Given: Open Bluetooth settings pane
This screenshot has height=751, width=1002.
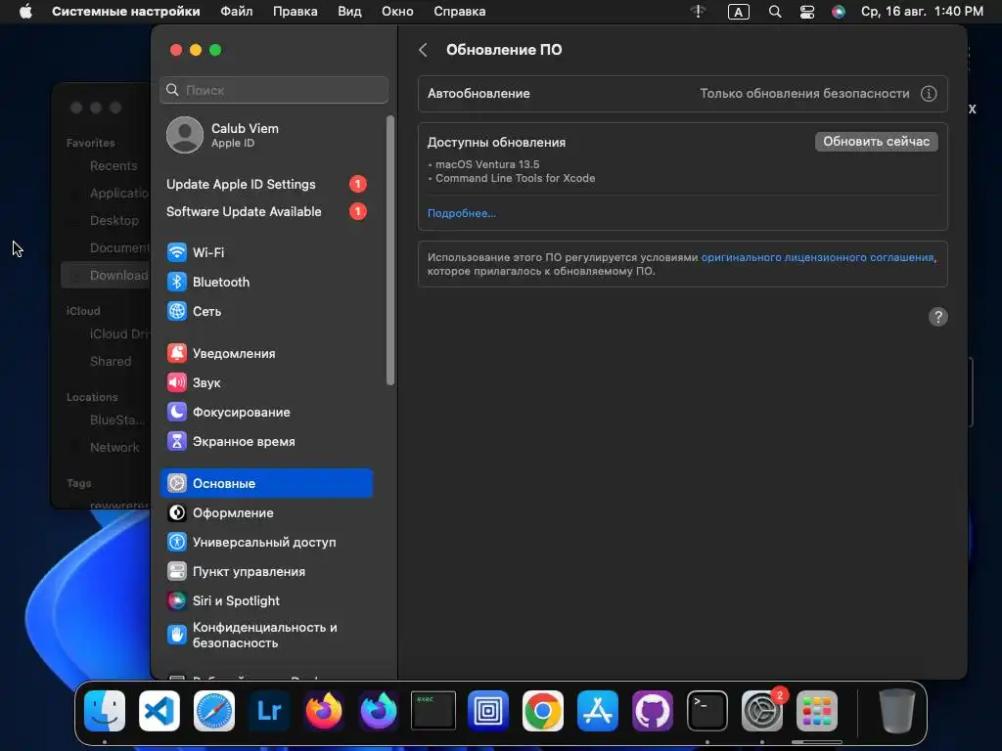Looking at the screenshot, I should click(266, 282).
